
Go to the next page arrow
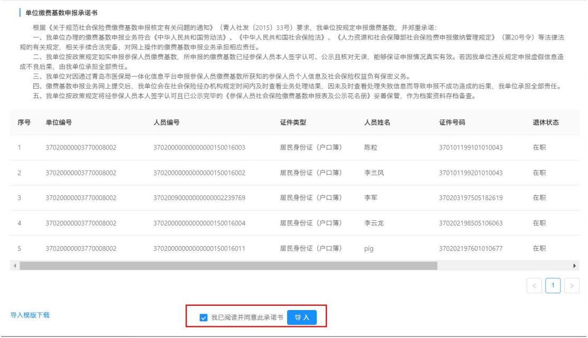(571, 286)
